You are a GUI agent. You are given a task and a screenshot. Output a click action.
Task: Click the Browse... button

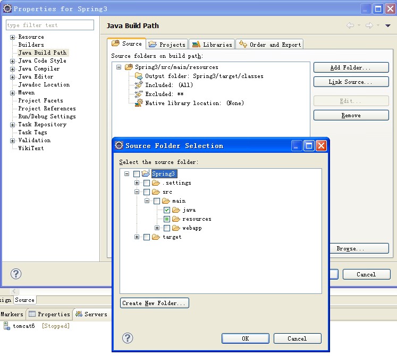coord(359,248)
